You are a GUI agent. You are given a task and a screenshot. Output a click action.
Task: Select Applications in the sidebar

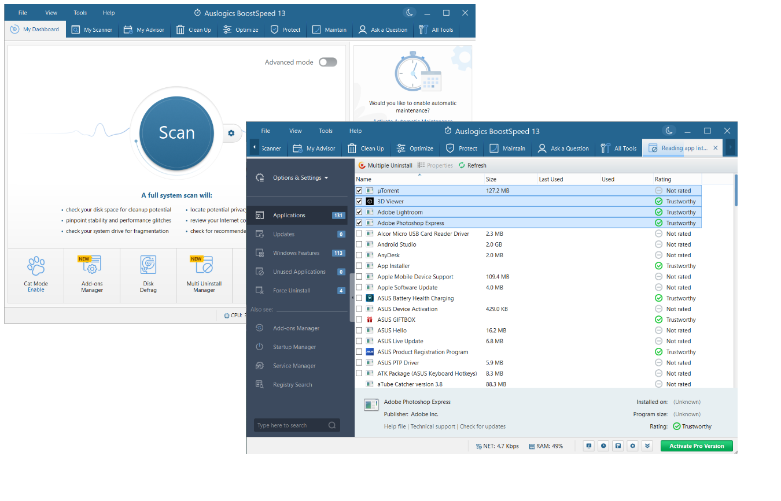click(x=297, y=216)
